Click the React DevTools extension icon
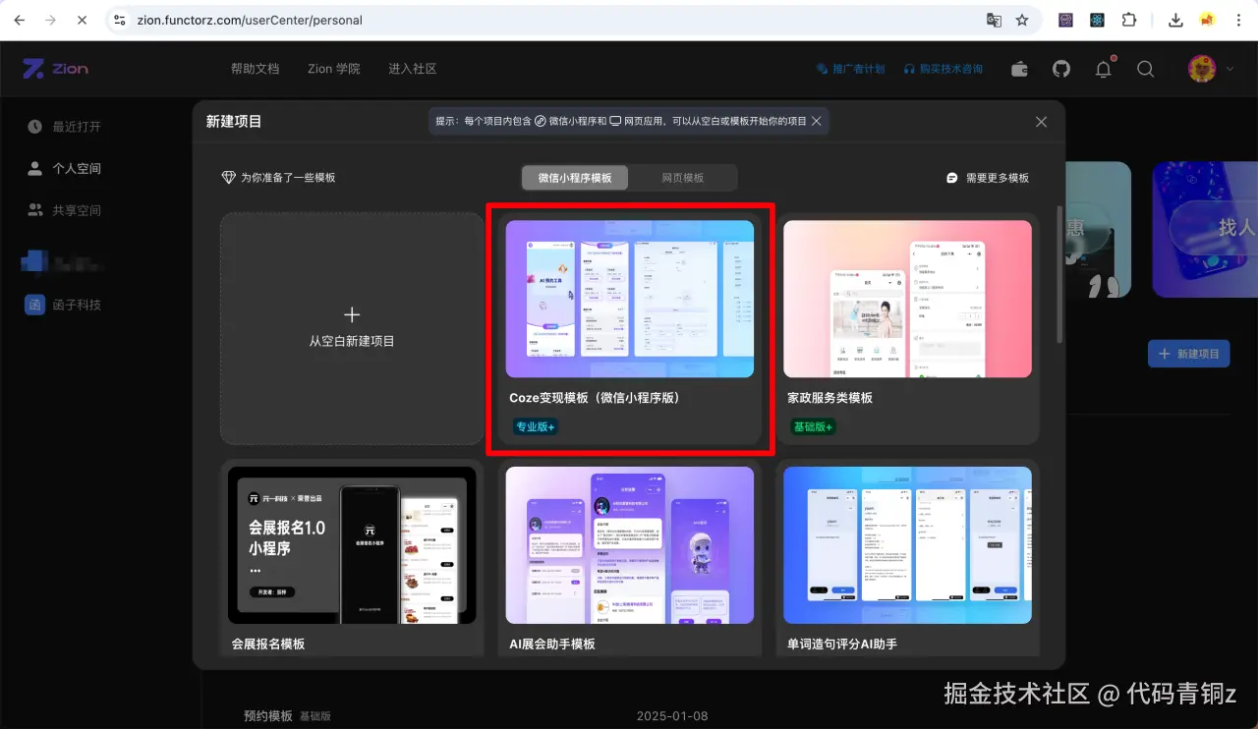This screenshot has height=729, width=1258. [1098, 20]
